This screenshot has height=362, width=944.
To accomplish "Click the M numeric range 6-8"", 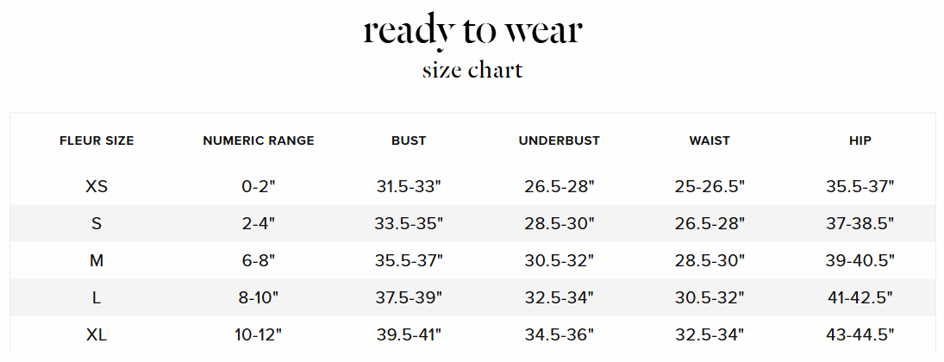I will pyautogui.click(x=259, y=260).
